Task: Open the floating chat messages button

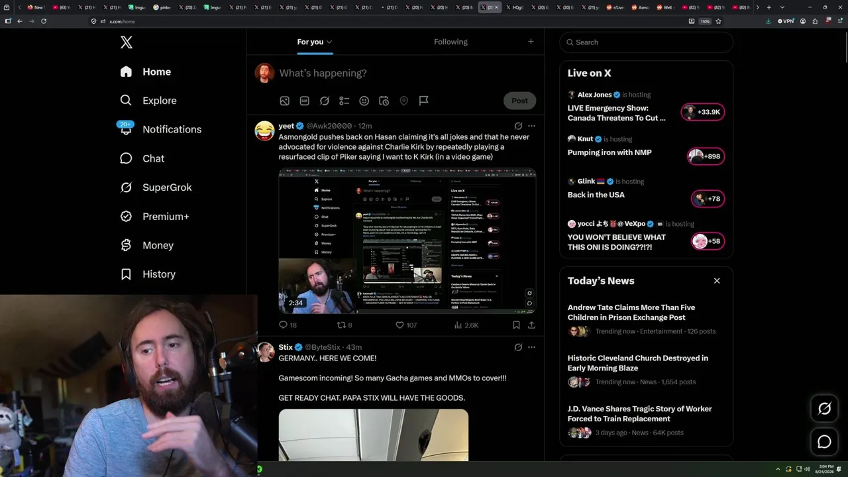Action: (x=824, y=441)
